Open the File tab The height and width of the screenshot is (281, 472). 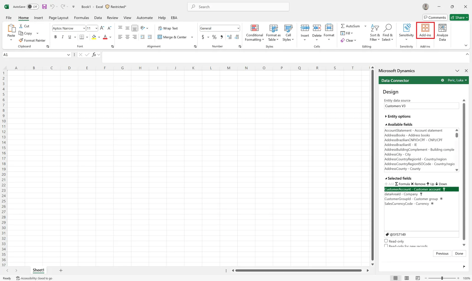click(9, 18)
